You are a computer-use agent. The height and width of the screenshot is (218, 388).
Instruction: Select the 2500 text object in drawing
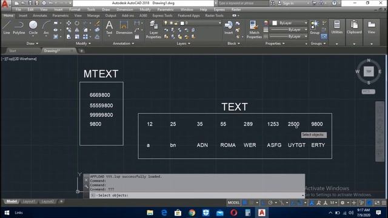[293, 124]
